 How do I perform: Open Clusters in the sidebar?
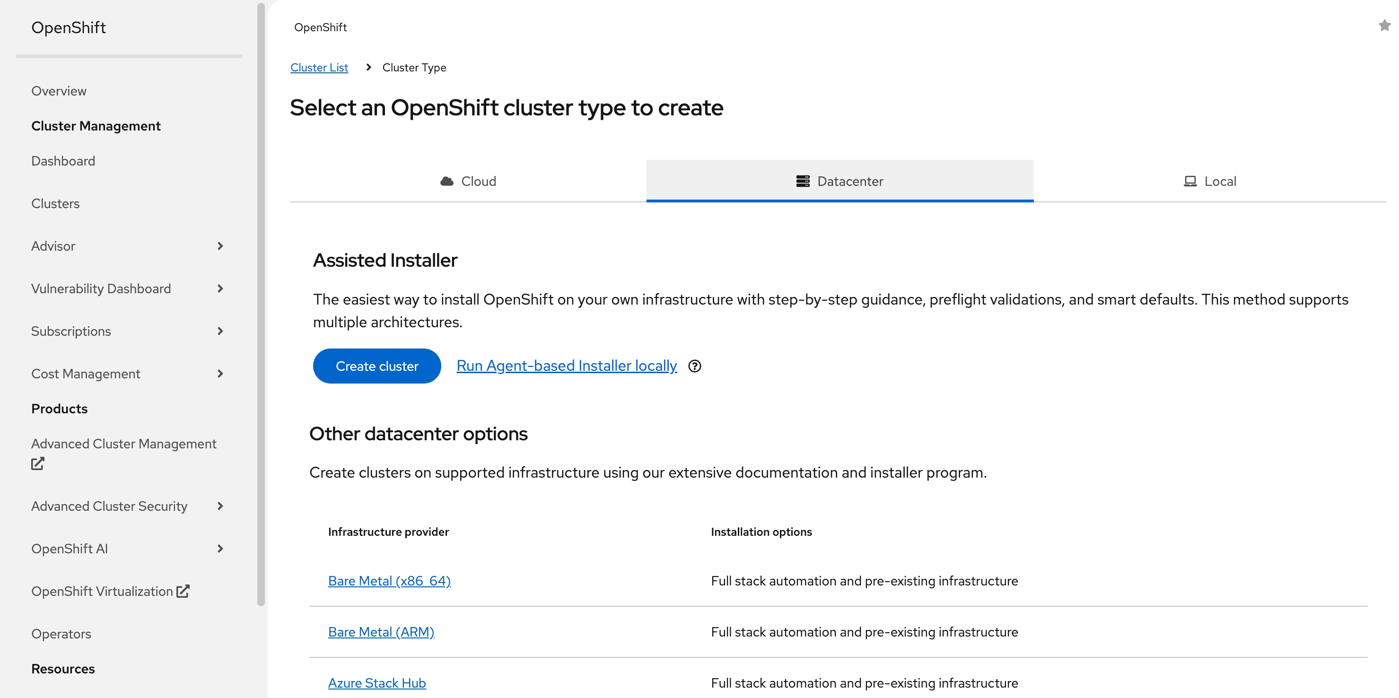point(55,203)
